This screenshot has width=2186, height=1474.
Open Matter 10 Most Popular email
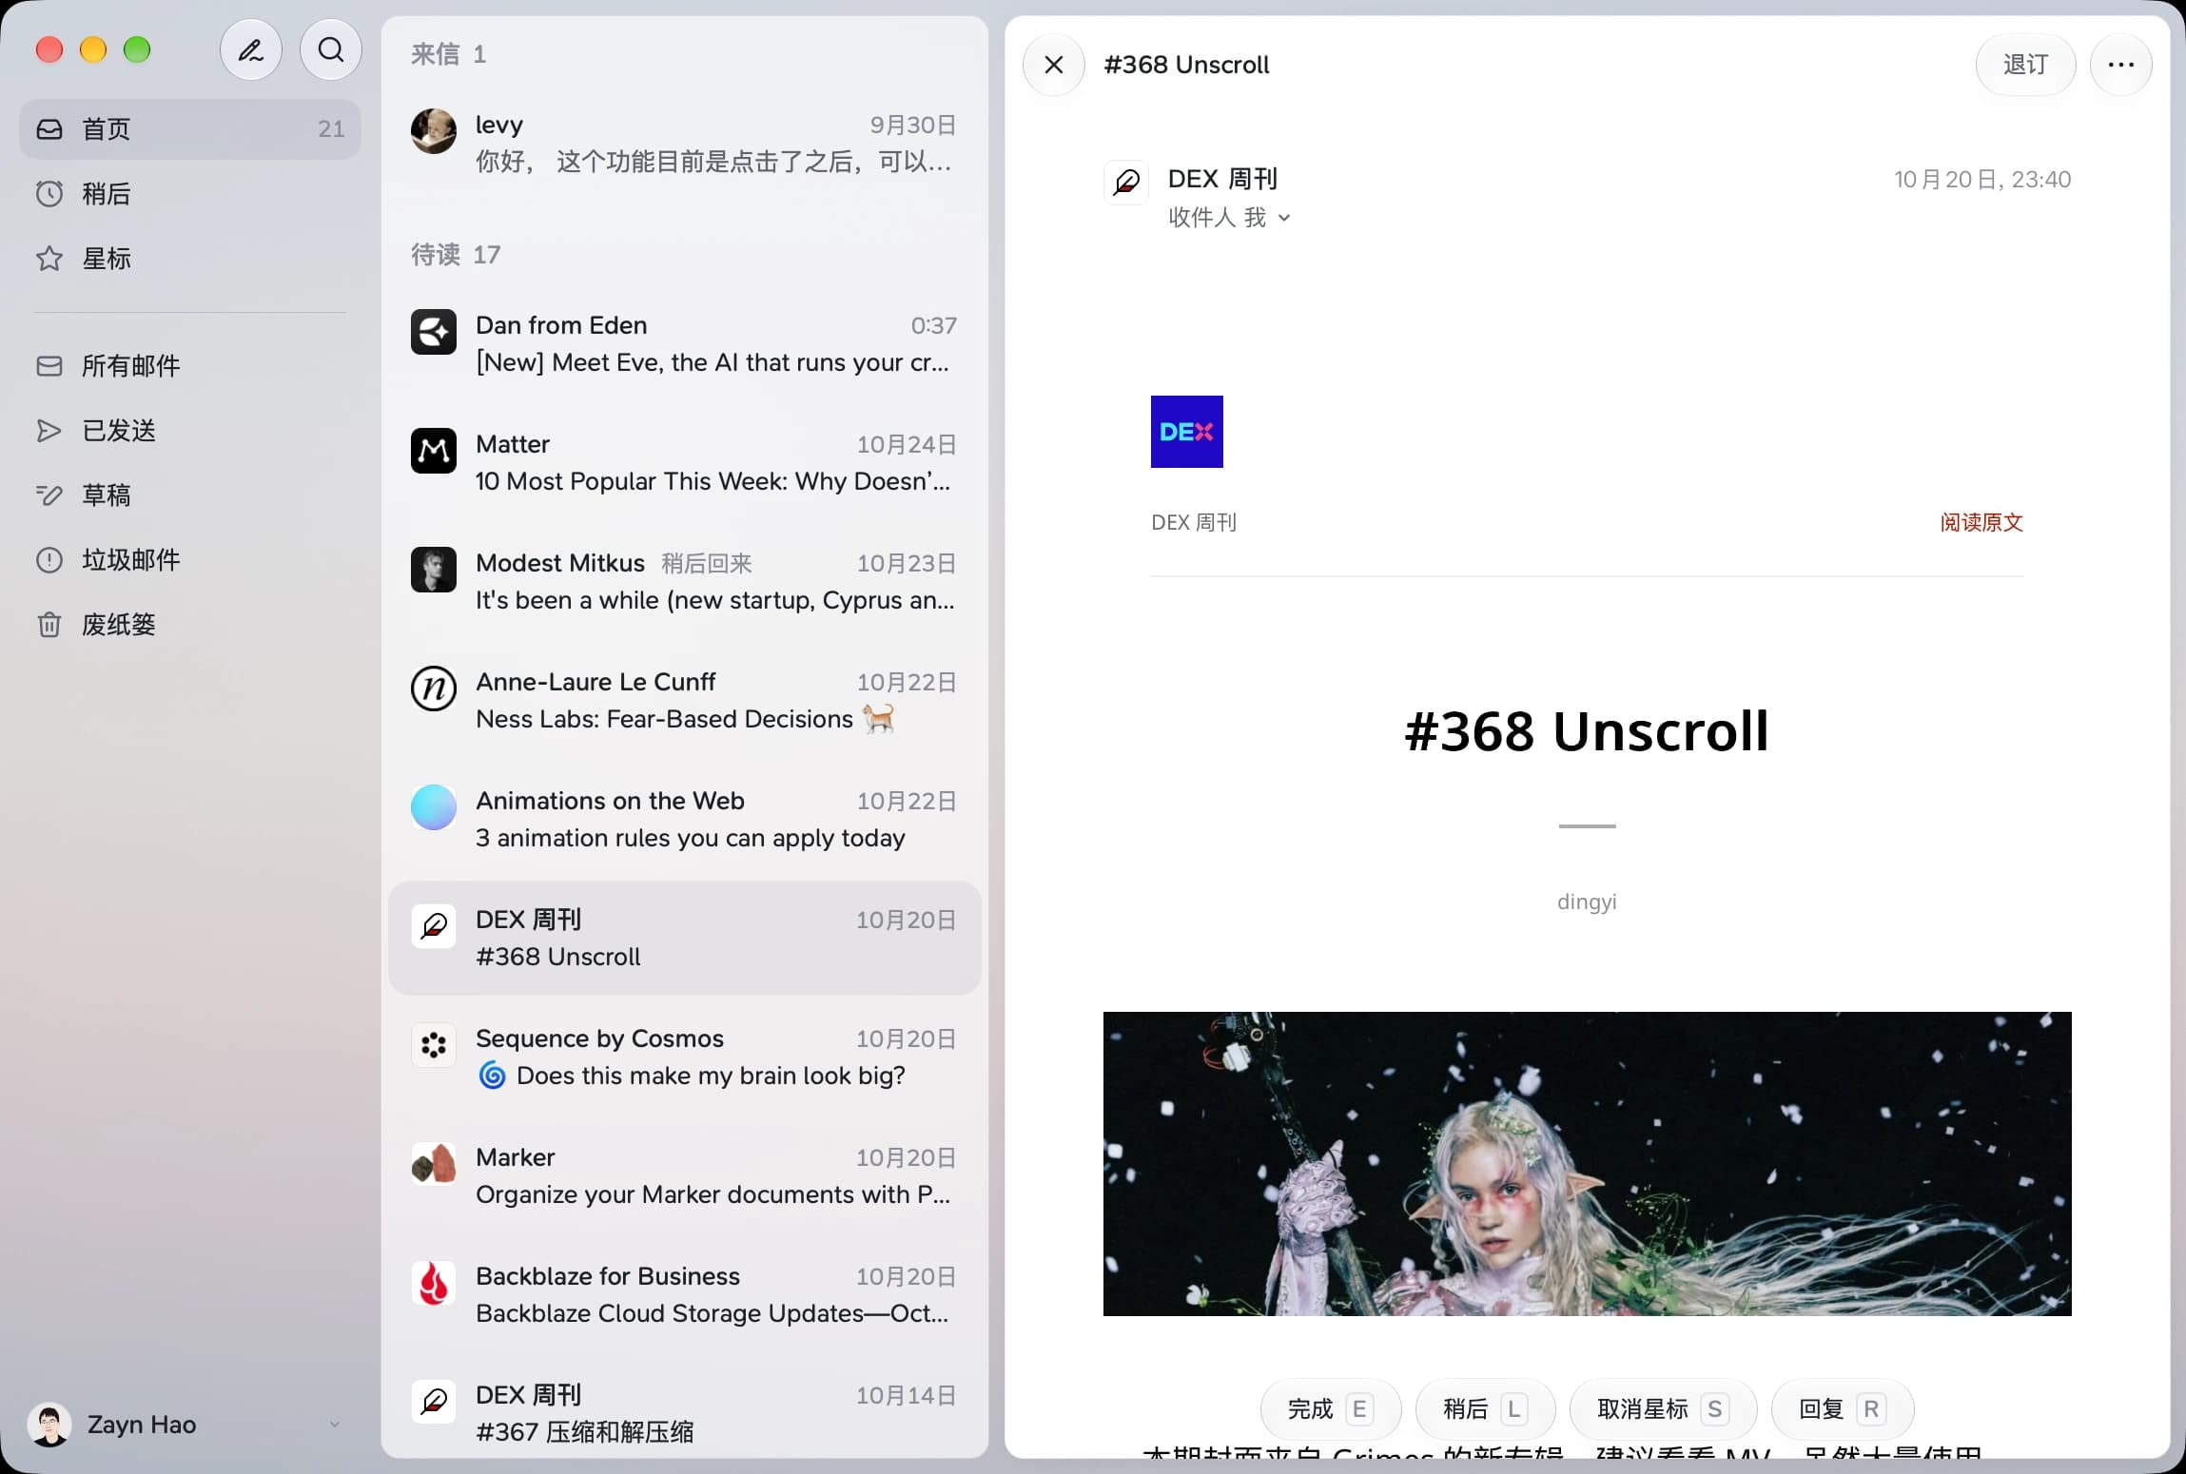click(685, 463)
